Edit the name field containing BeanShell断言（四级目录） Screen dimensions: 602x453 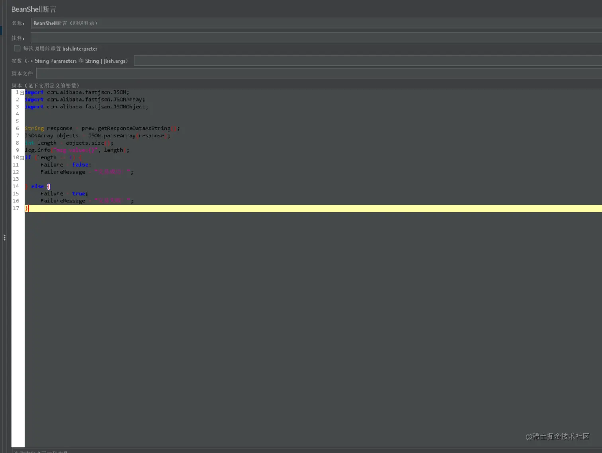point(317,23)
